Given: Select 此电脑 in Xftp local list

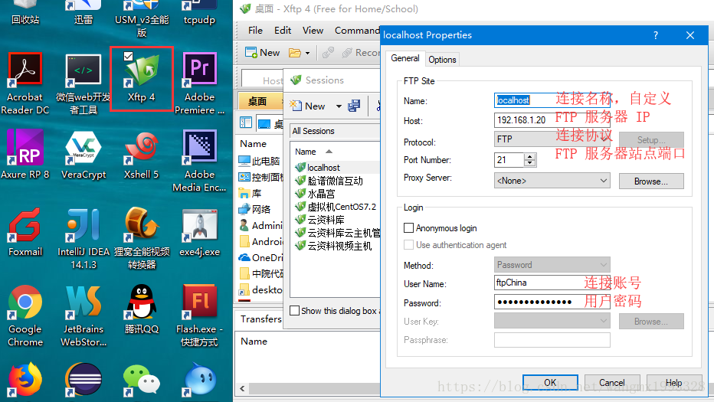Looking at the screenshot, I should [x=260, y=161].
